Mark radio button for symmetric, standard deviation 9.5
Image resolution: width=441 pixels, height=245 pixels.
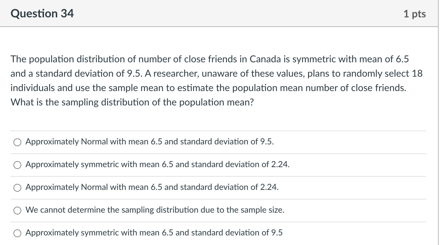[17, 233]
